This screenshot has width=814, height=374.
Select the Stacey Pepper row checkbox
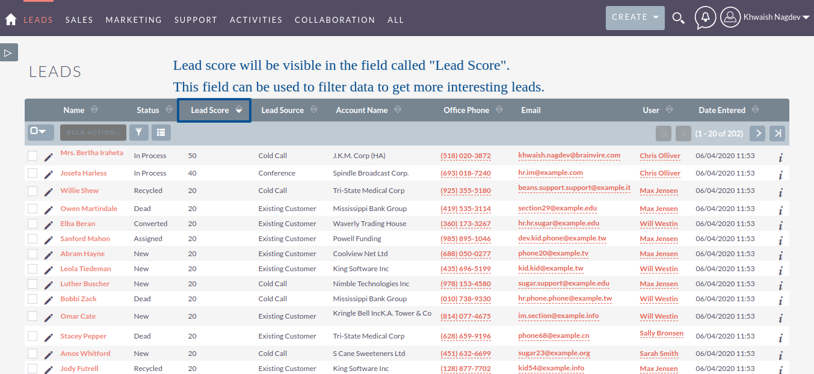click(32, 336)
